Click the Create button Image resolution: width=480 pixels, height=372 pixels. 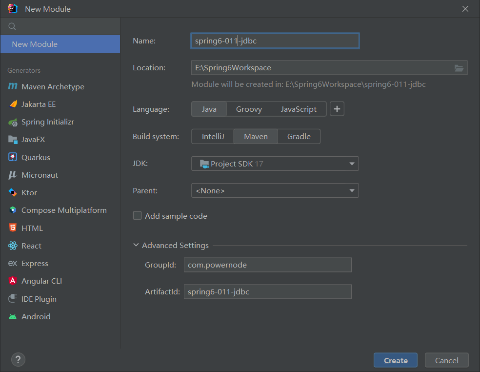pyautogui.click(x=396, y=360)
